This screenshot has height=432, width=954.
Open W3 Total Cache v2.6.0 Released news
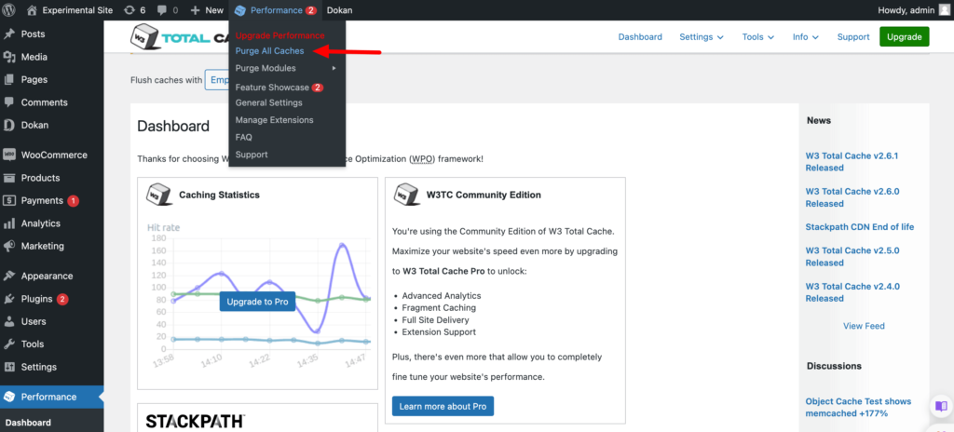pos(852,197)
